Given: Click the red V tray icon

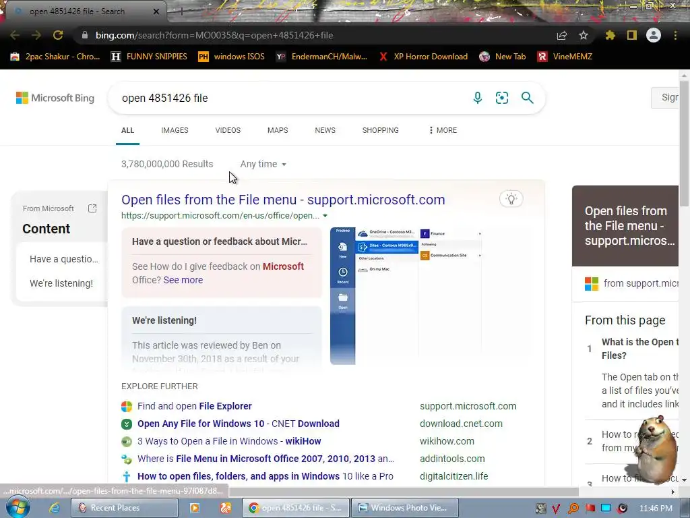Looking at the screenshot, I should click(x=556, y=509).
